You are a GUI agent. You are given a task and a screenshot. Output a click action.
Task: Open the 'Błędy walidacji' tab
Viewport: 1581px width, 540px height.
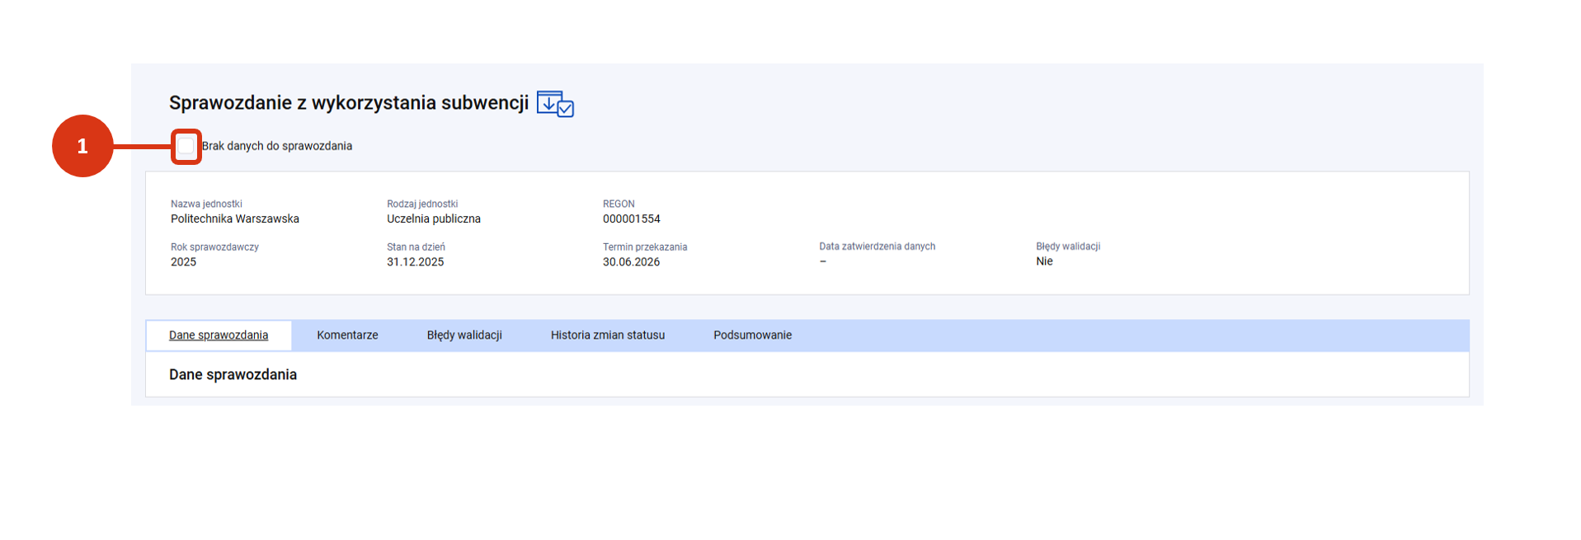tap(464, 336)
